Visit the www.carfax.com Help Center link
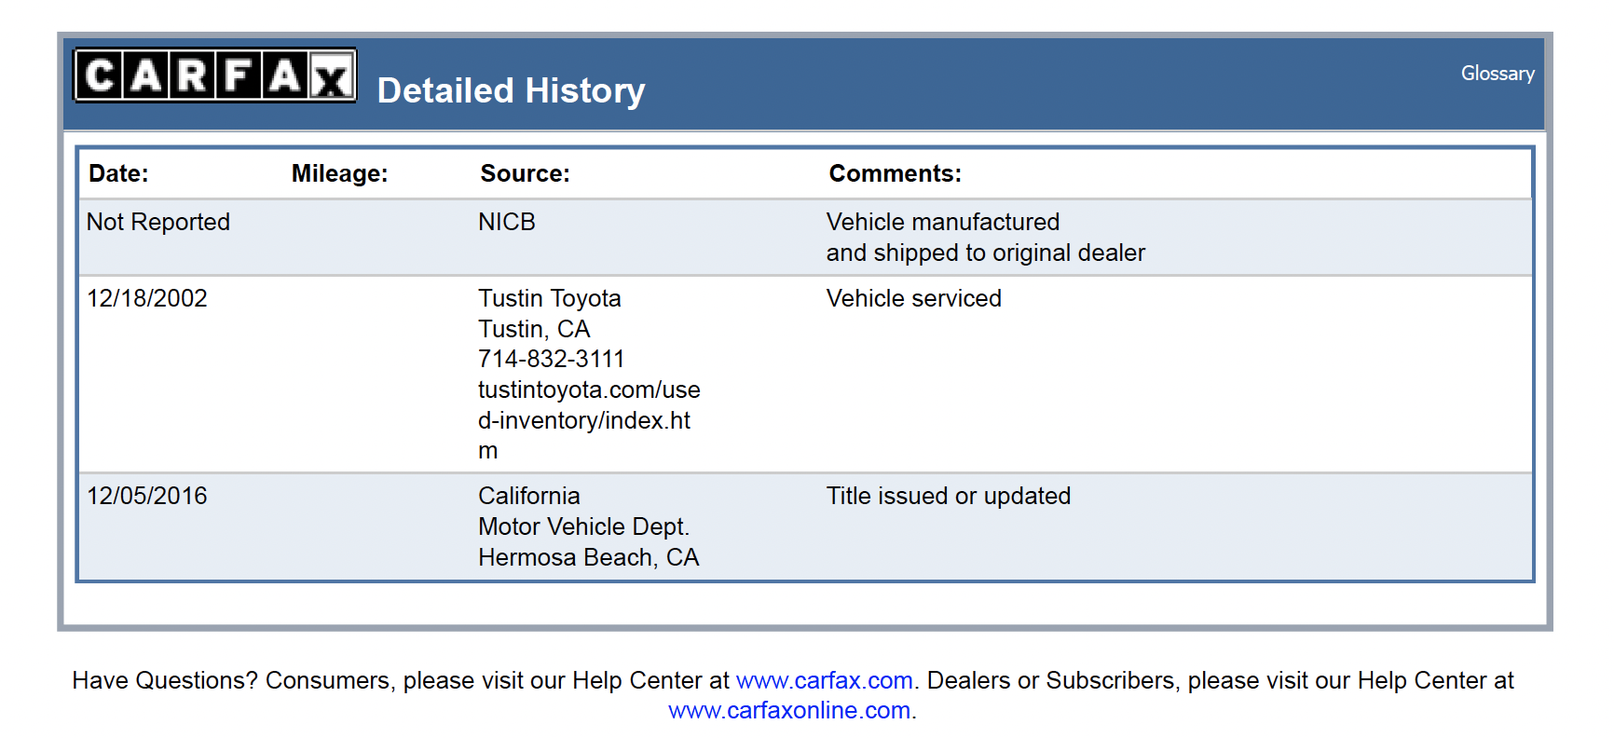This screenshot has height=738, width=1614. [x=824, y=680]
